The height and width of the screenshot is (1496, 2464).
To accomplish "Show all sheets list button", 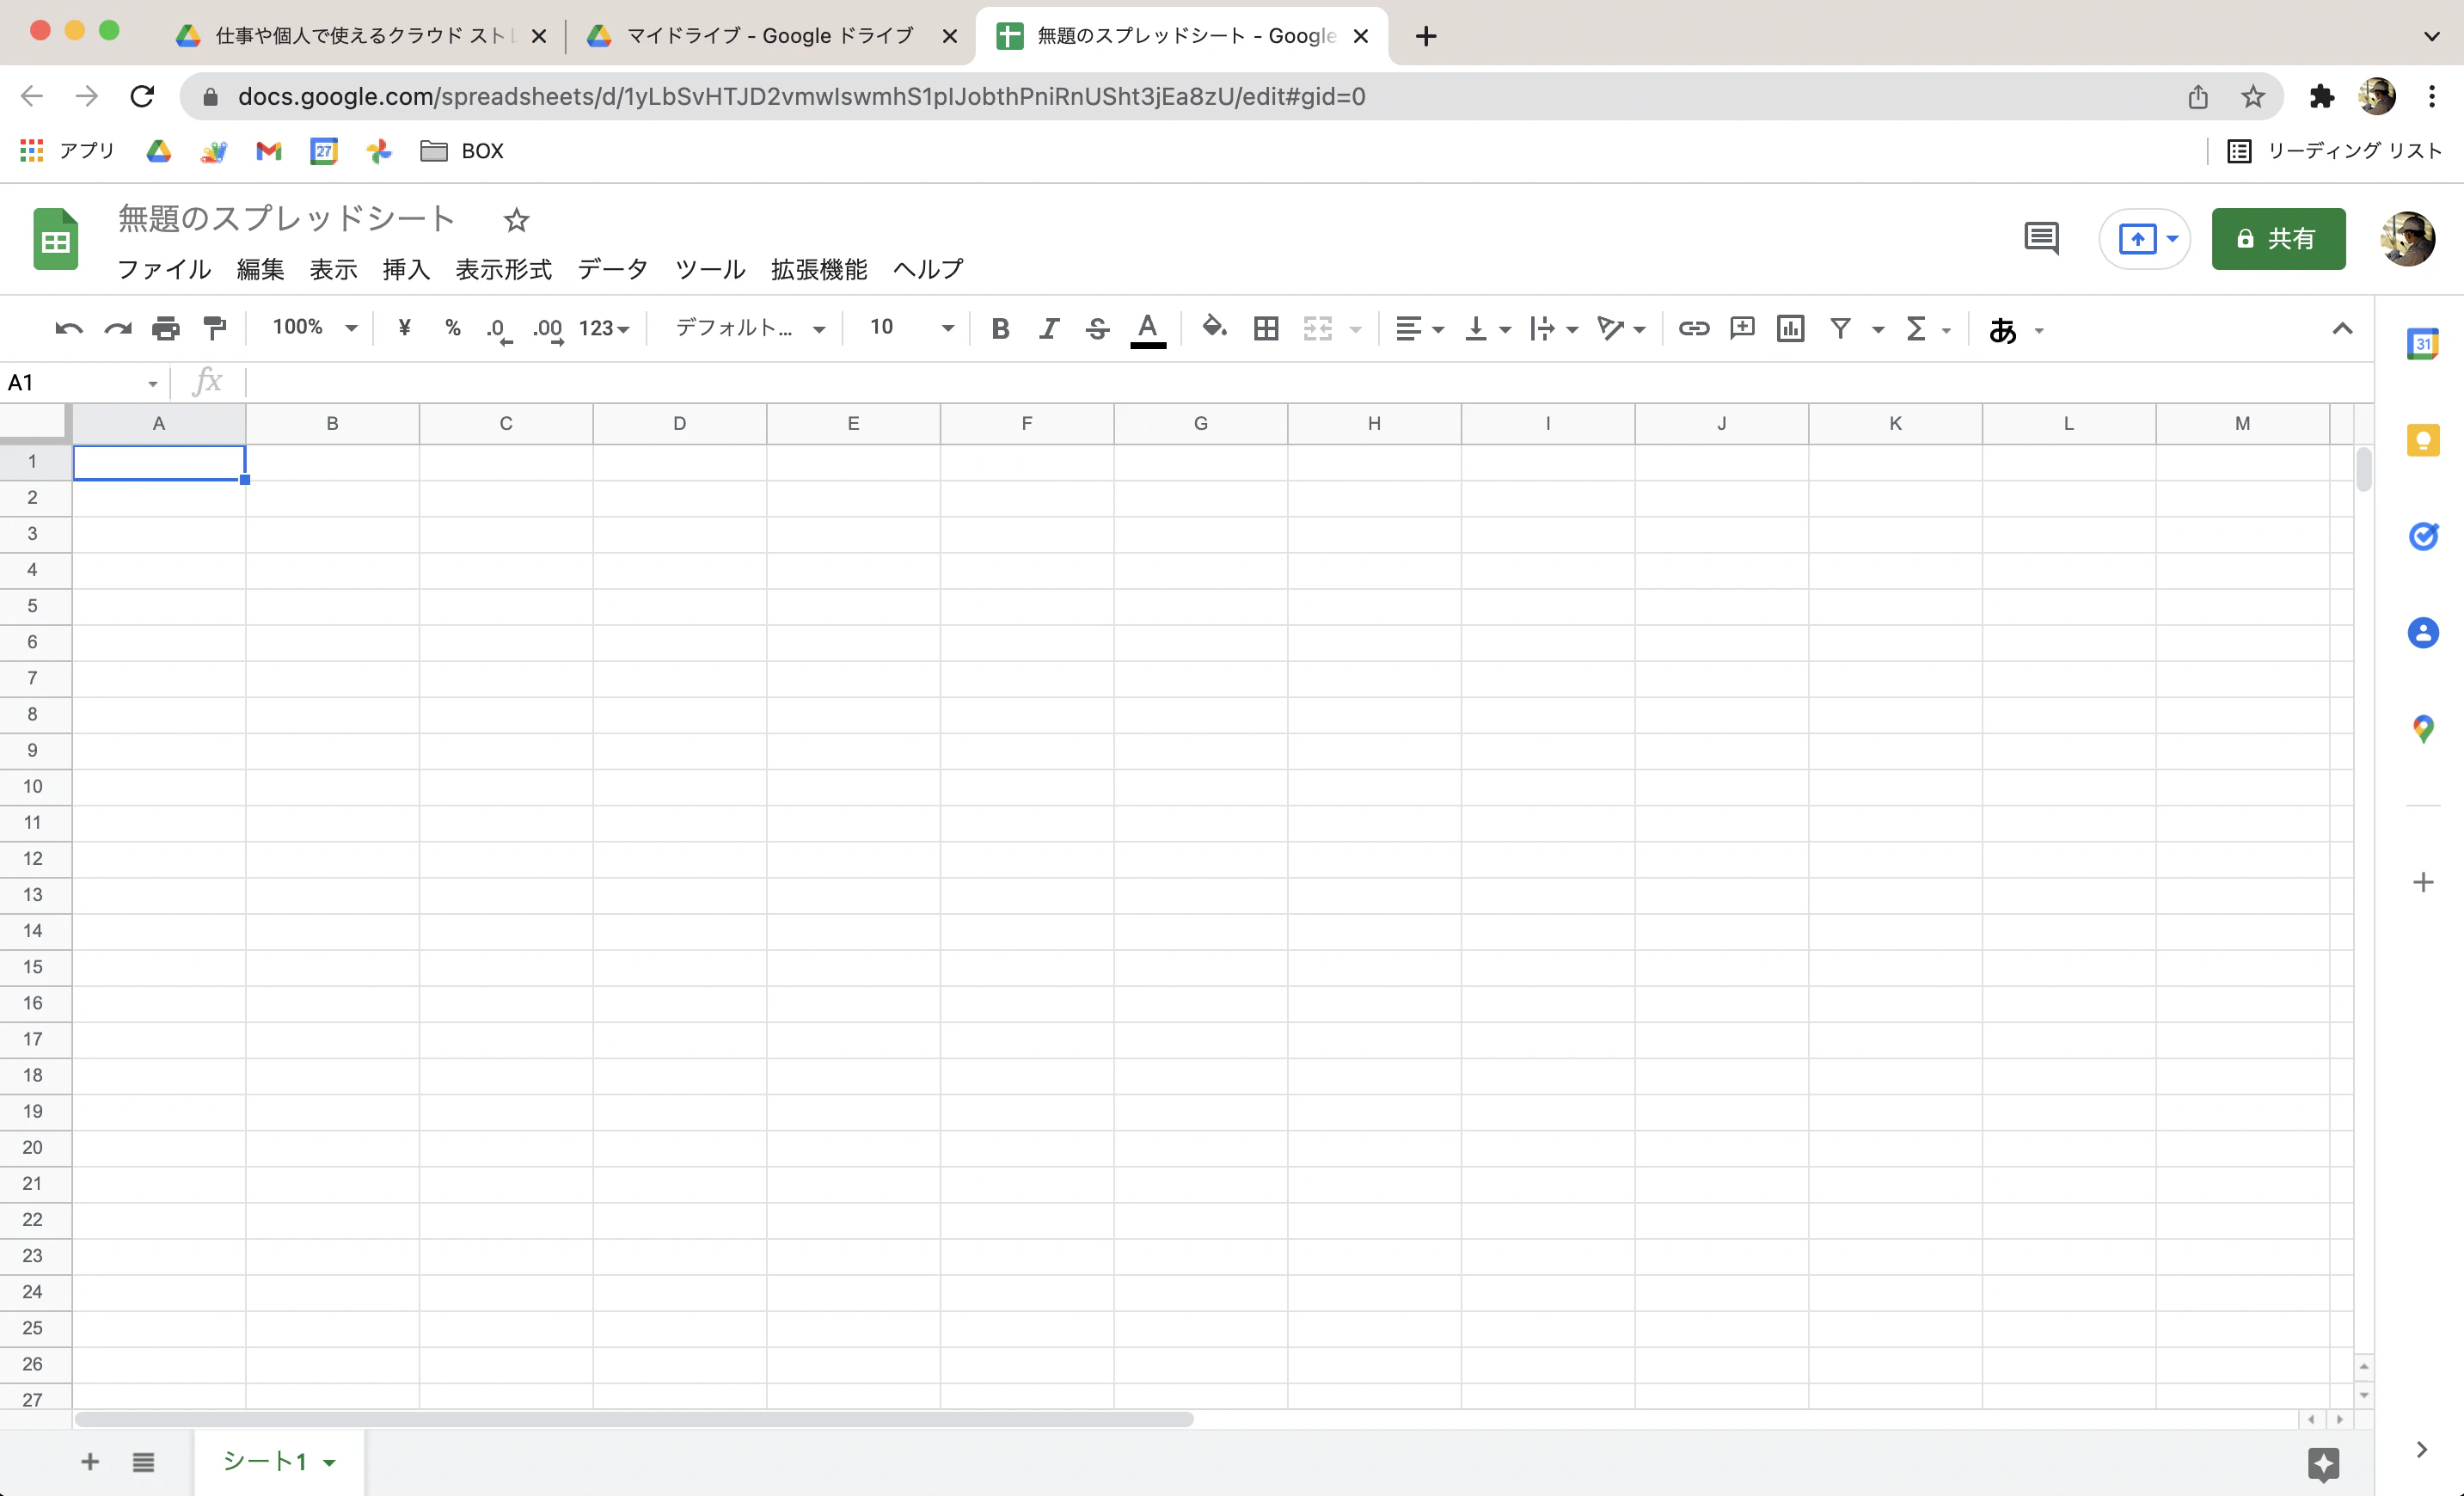I will tap(143, 1462).
